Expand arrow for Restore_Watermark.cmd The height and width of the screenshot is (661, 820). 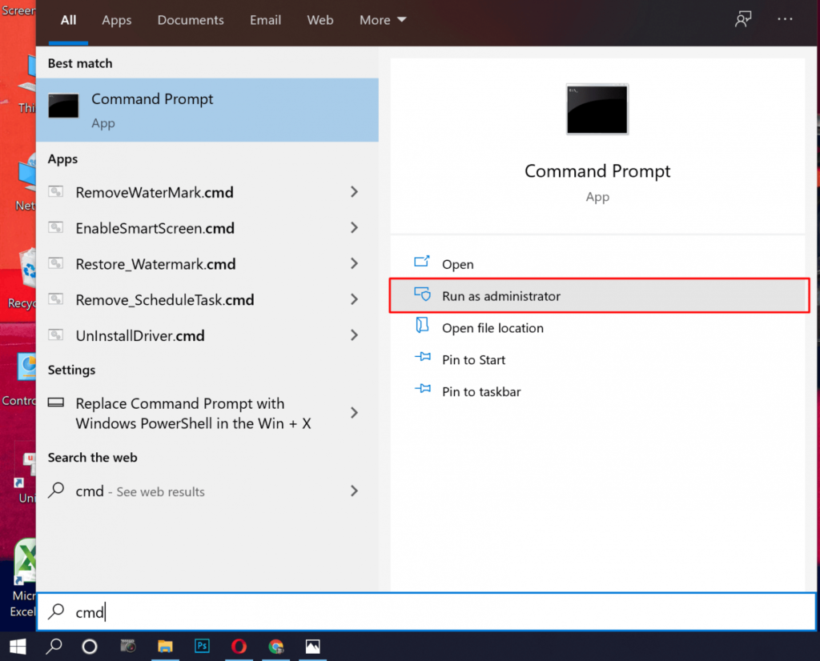pyautogui.click(x=354, y=263)
